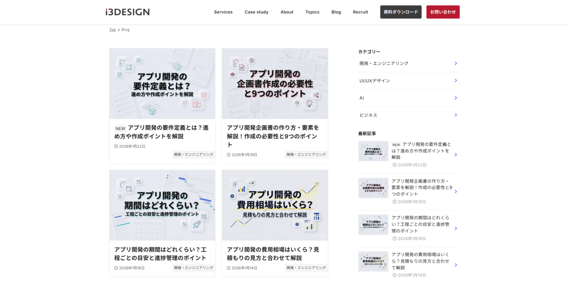Open the 企画書作成の必要性 article thumbnail
This screenshot has width=568, height=281.
pos(275,84)
